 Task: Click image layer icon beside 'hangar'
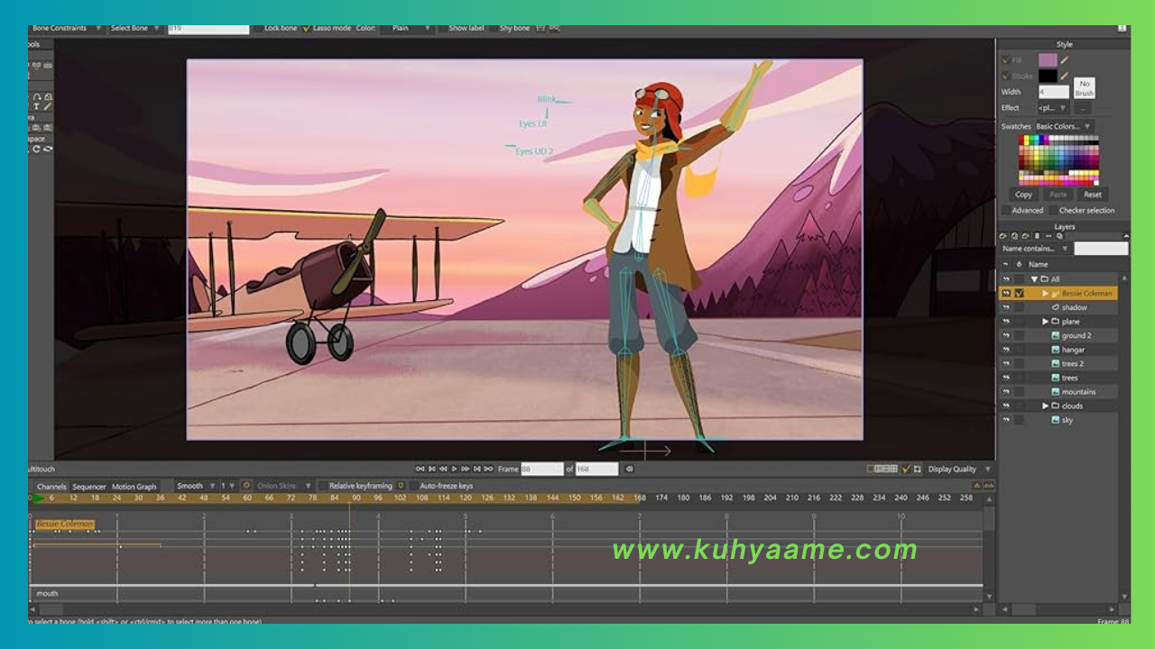coord(1055,350)
